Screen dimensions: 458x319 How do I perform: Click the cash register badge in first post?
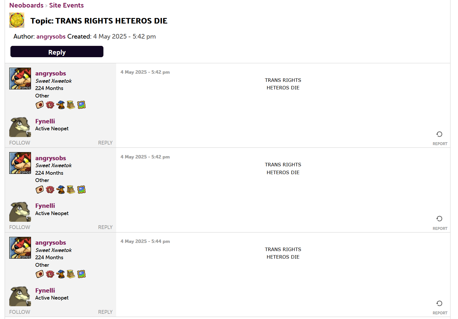[71, 105]
